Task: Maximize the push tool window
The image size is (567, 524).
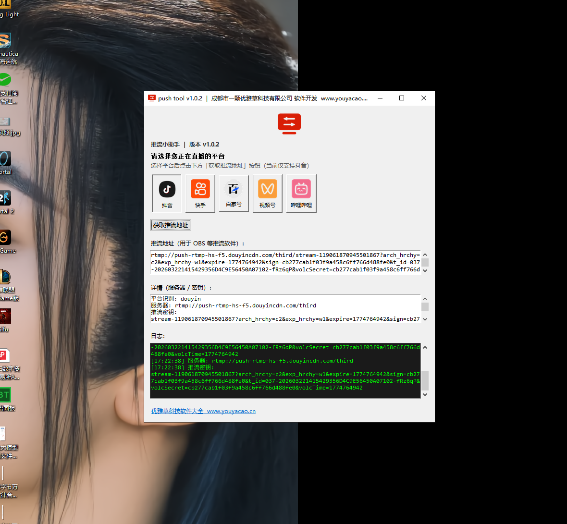Action: point(402,98)
